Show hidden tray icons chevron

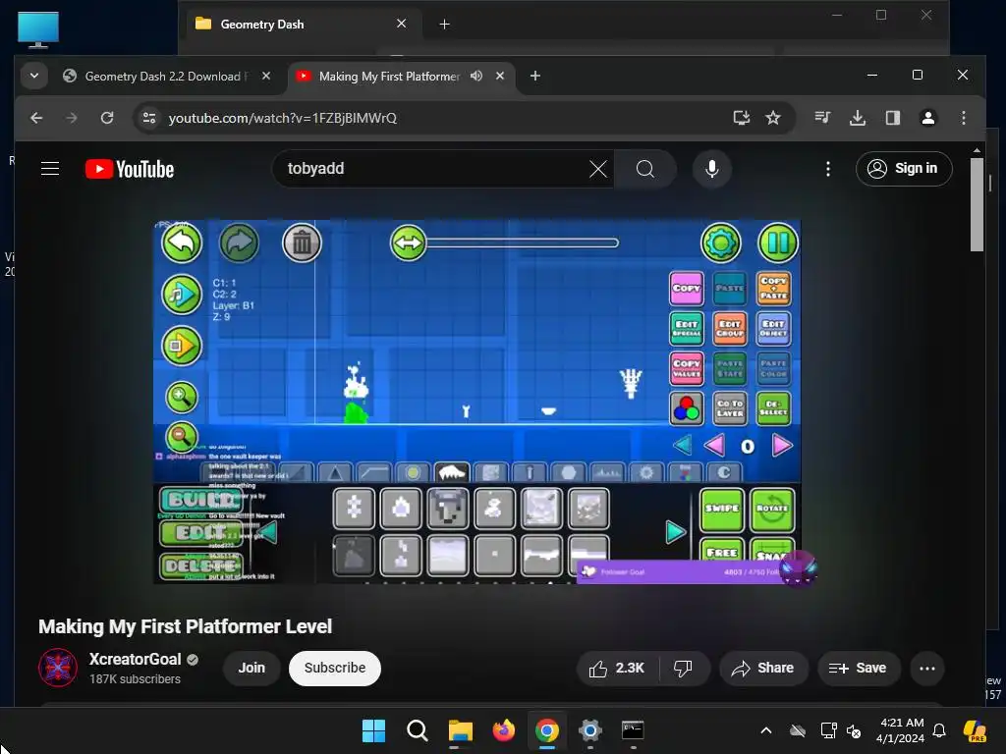[766, 730]
